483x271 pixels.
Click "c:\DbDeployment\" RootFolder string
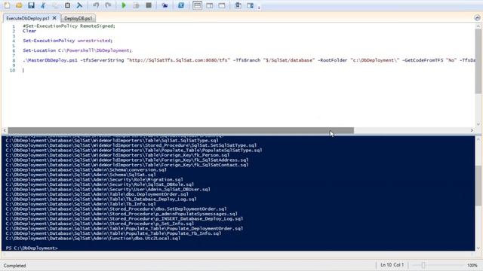(375, 60)
